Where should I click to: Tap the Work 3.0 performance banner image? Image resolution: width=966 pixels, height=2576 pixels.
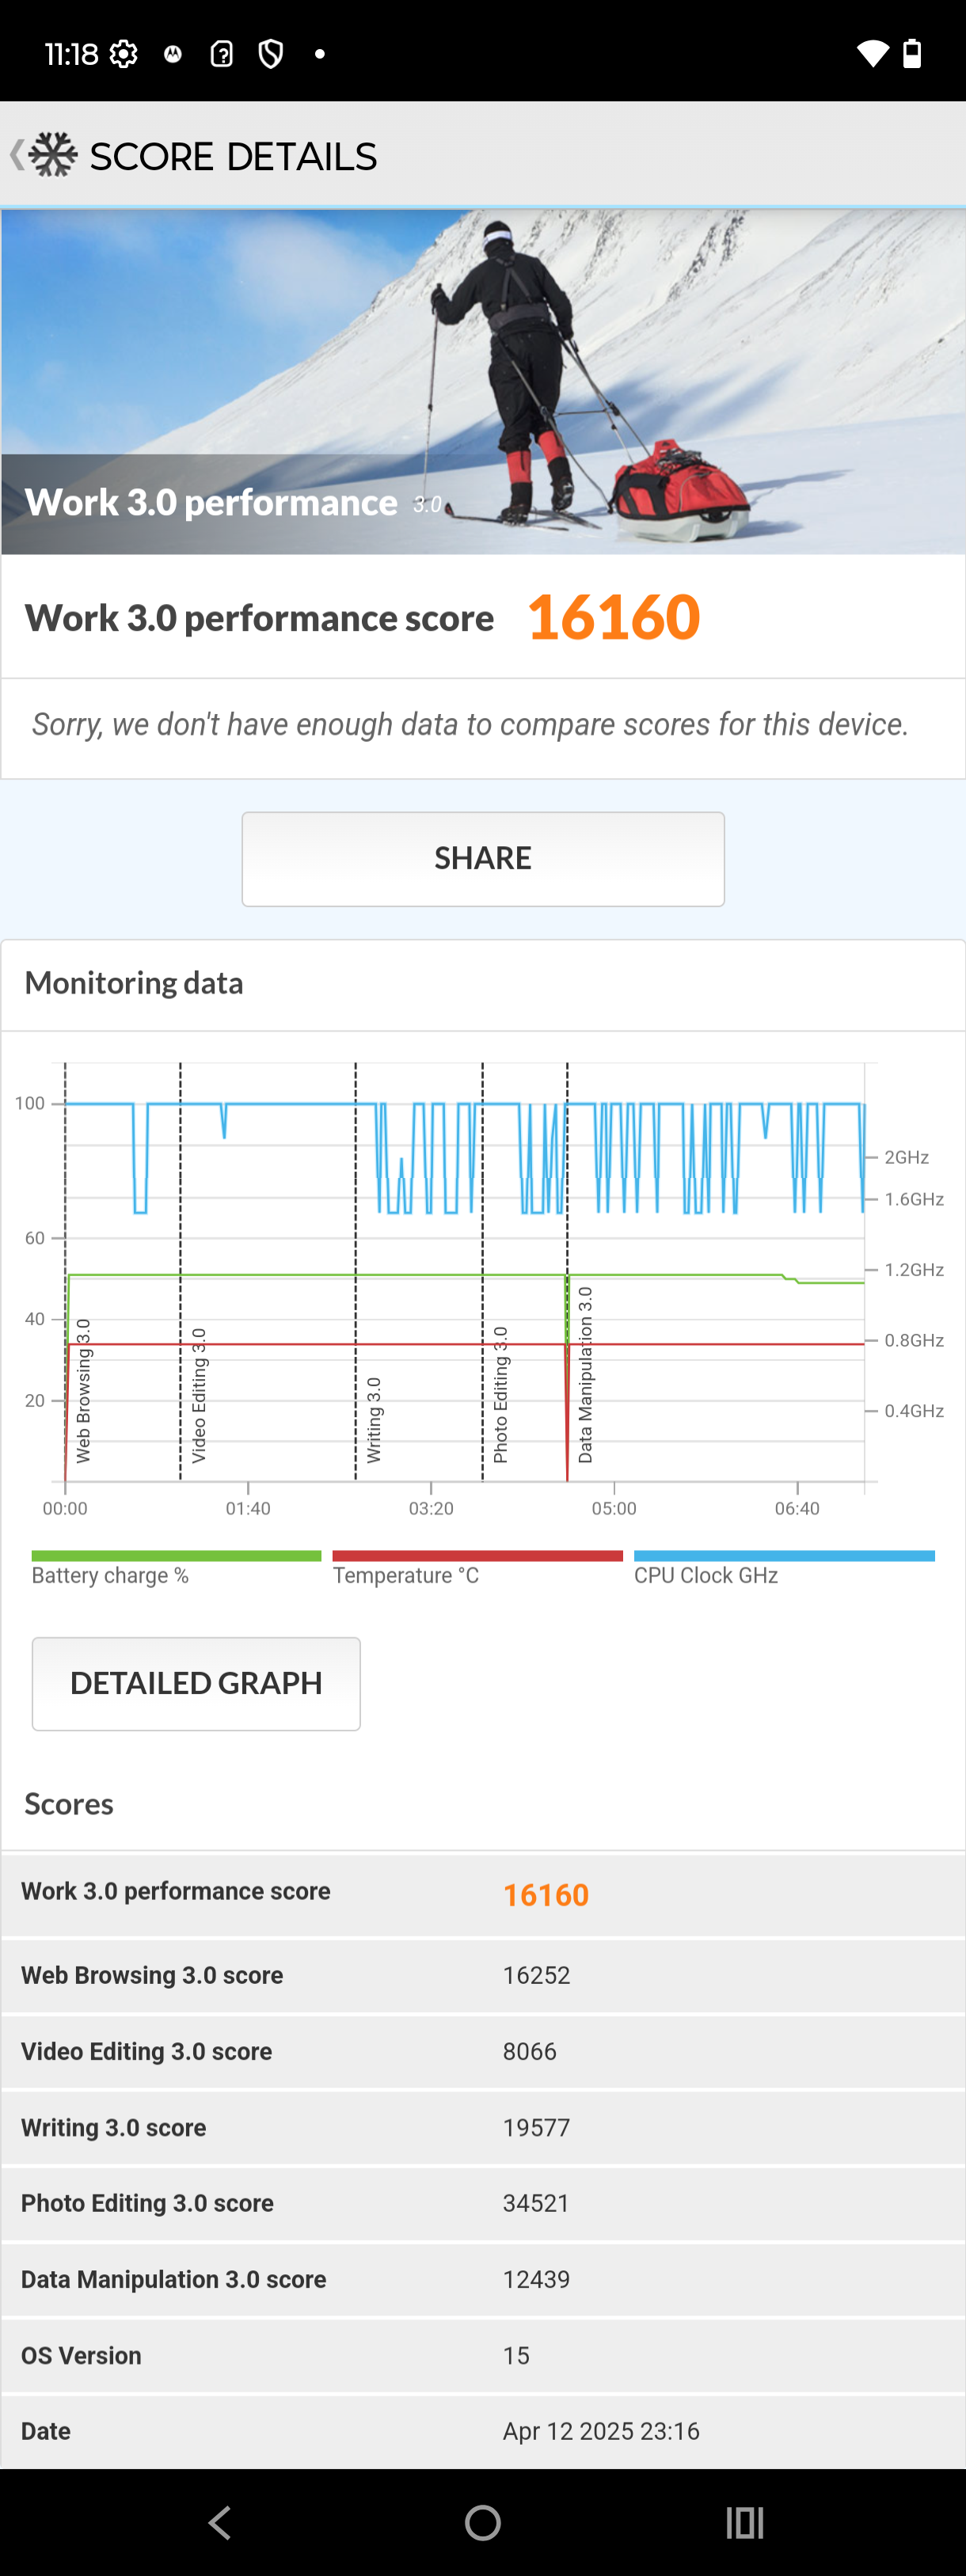(483, 381)
